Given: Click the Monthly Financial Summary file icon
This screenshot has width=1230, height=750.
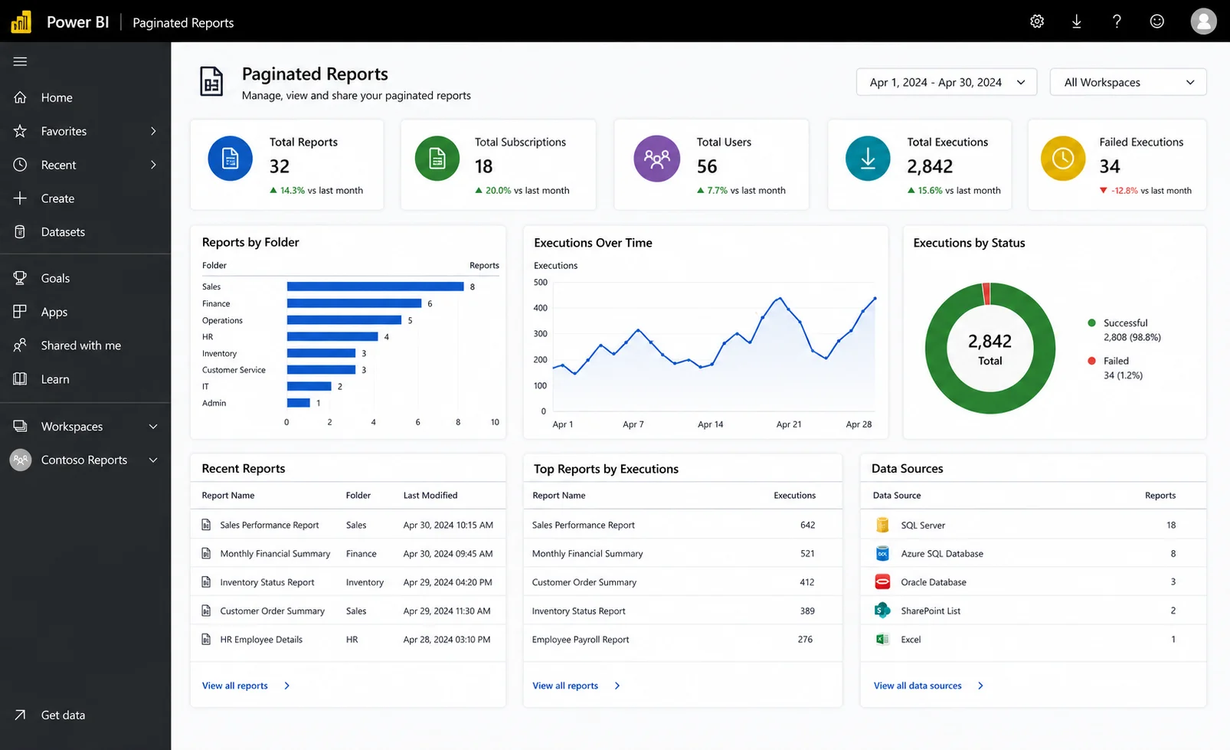Looking at the screenshot, I should (206, 553).
